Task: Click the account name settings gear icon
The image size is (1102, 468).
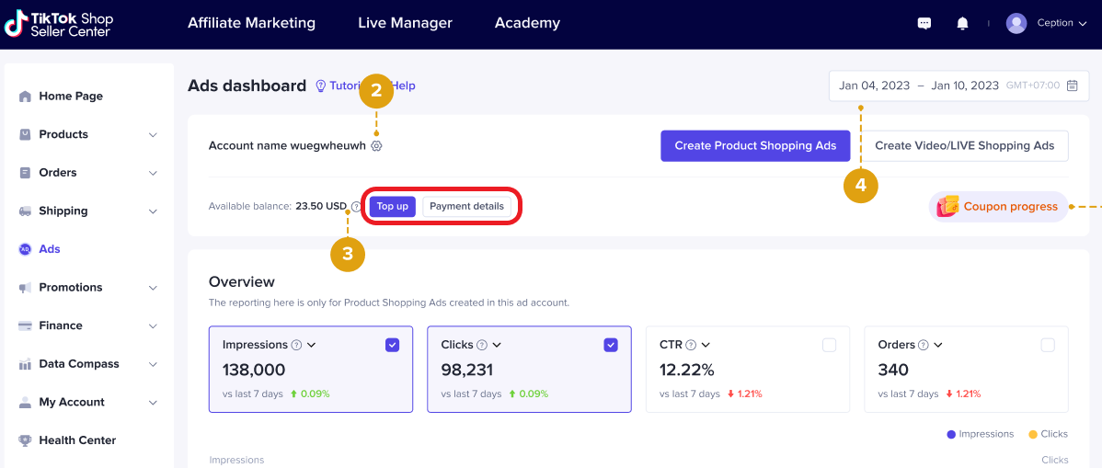Action: pyautogui.click(x=376, y=145)
